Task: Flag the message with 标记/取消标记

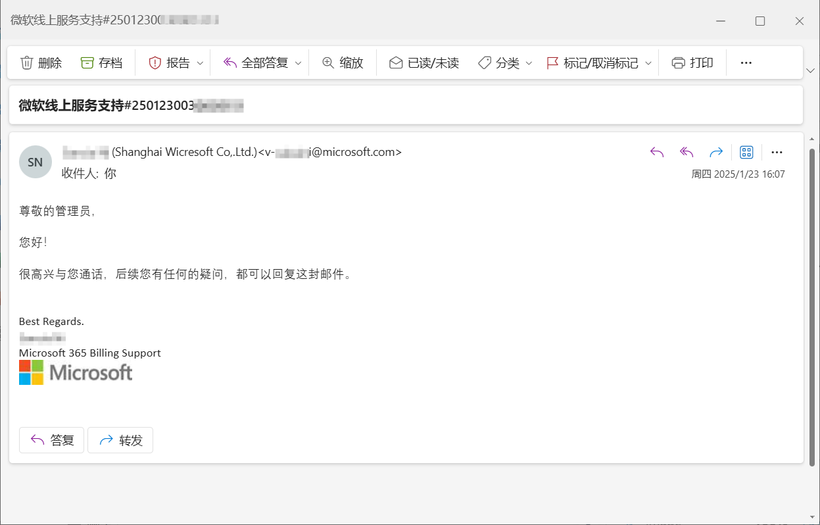Action: click(x=592, y=63)
